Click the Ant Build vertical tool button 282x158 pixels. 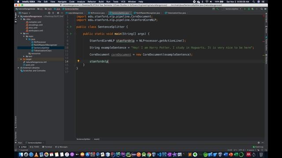click(266, 18)
